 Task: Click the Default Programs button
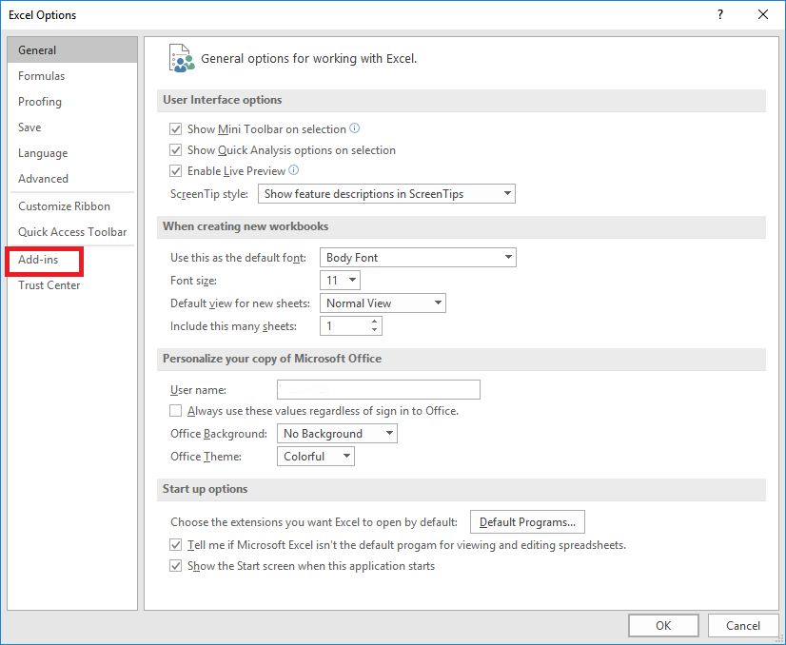[x=527, y=521]
